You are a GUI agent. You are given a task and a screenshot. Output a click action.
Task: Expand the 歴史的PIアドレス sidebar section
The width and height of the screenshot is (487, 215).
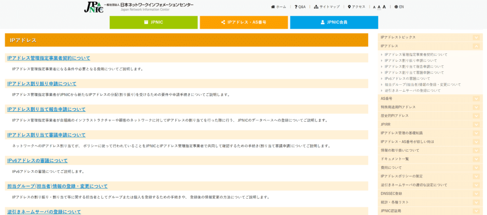click(476, 116)
